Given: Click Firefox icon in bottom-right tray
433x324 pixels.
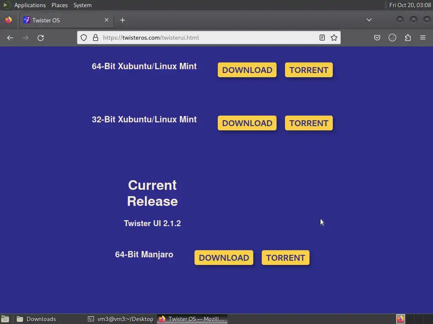Looking at the screenshot, I should tap(401, 319).
